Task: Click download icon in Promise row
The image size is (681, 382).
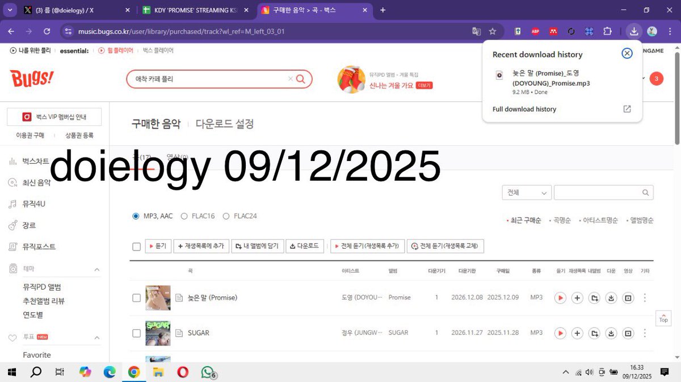Action: [611, 298]
